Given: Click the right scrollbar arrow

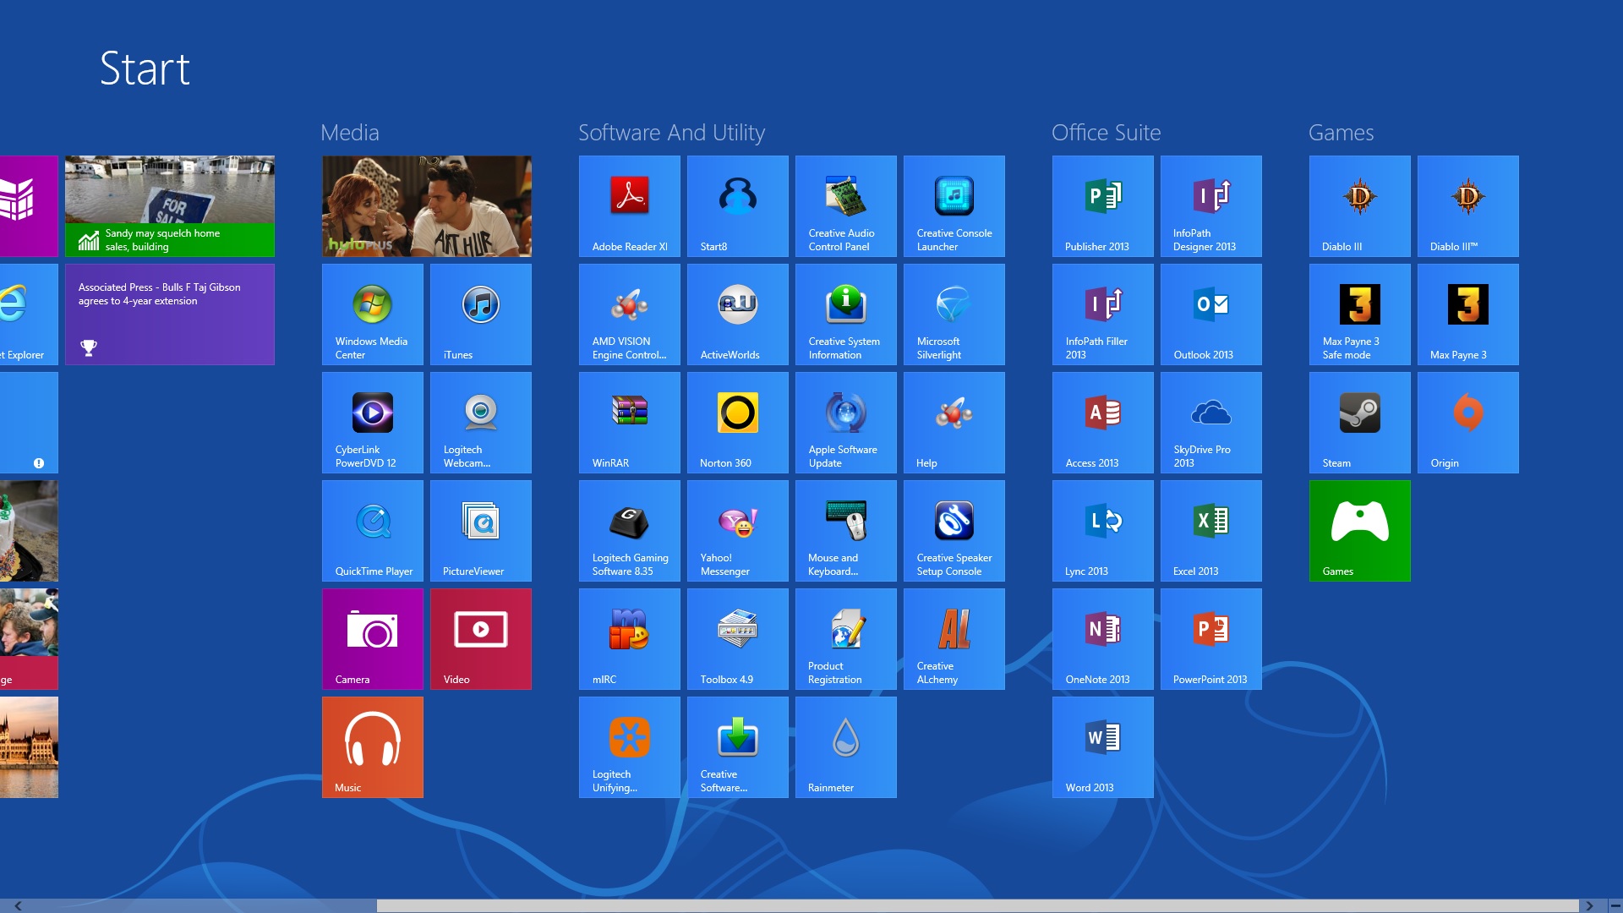Looking at the screenshot, I should click(1589, 905).
